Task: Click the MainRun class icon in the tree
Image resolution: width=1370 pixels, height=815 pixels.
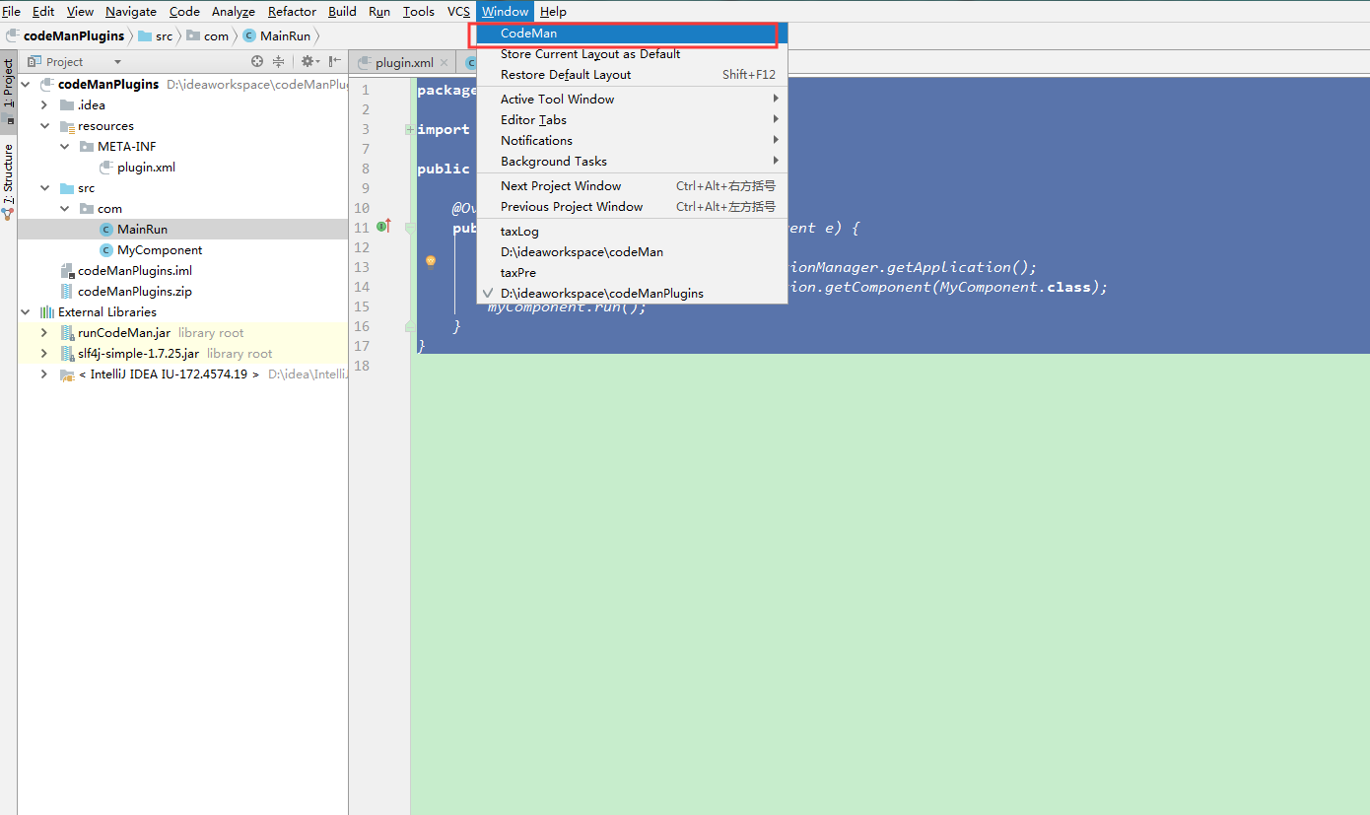Action: (x=106, y=230)
